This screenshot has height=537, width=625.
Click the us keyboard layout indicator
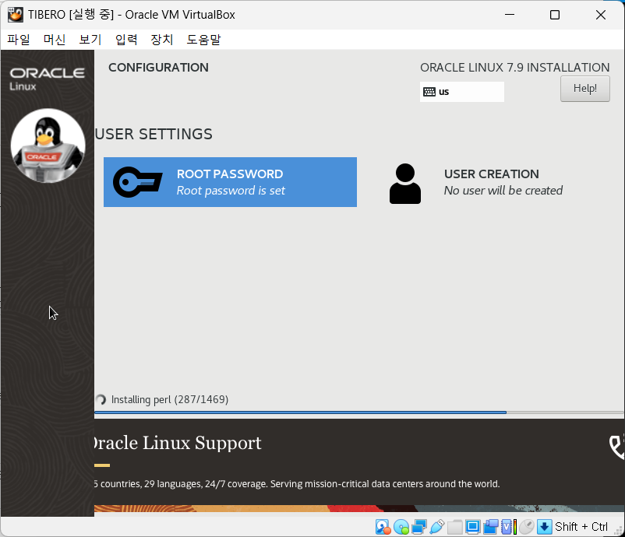pos(461,92)
